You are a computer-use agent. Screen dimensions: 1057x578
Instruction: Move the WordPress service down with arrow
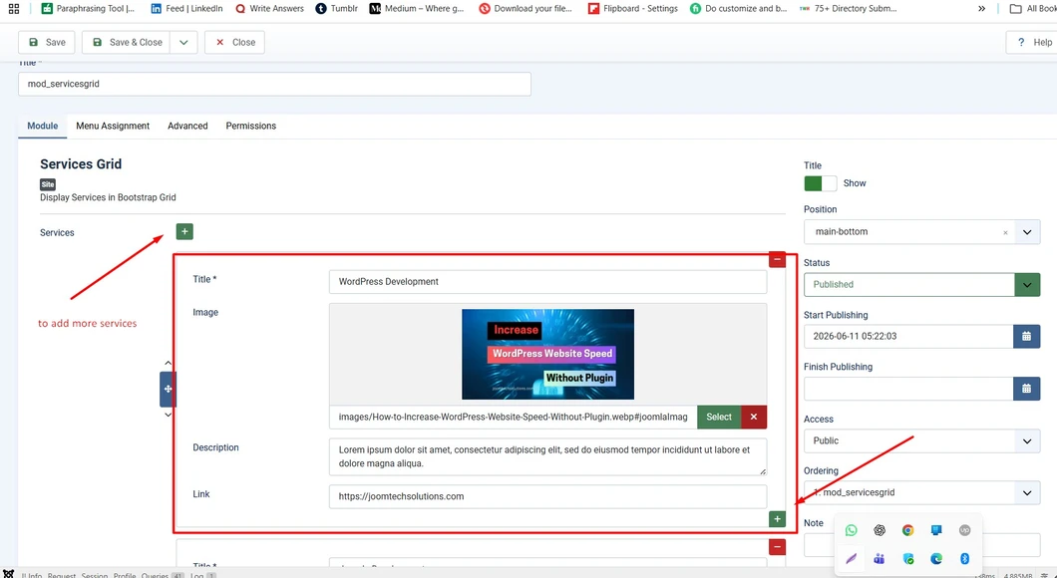pos(168,415)
